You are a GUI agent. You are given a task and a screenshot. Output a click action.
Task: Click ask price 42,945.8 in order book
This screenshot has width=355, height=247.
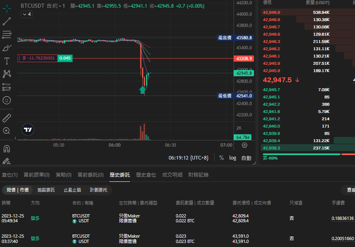[x=272, y=70]
